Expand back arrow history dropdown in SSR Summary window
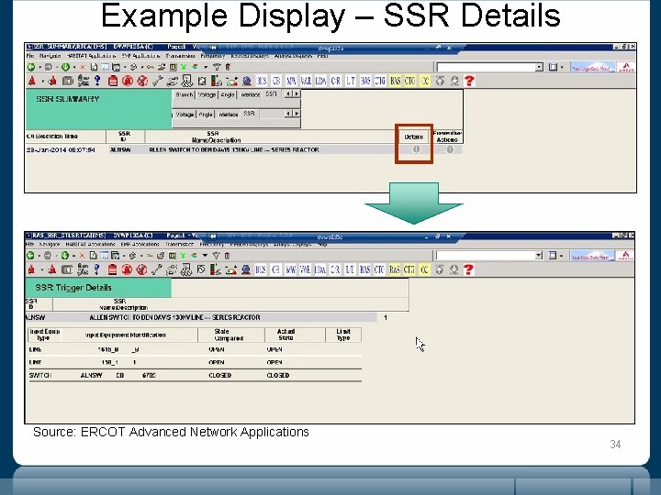 pyautogui.click(x=39, y=67)
